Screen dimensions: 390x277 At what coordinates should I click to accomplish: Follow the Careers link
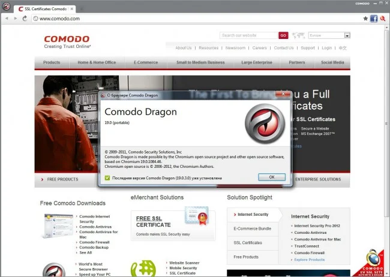coord(259,48)
